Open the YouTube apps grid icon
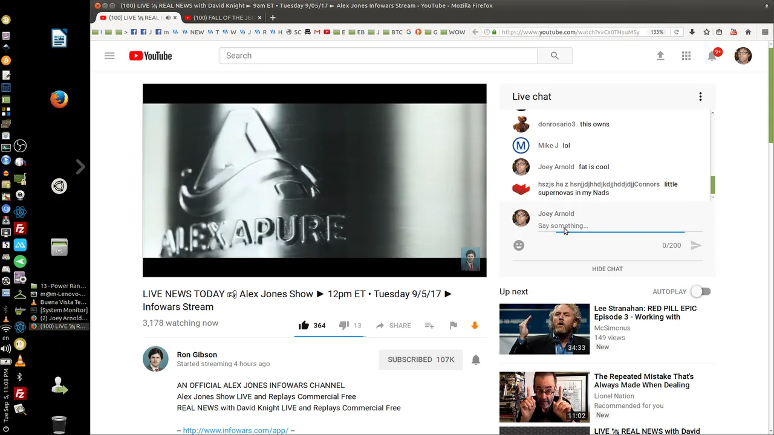774x435 pixels. pos(686,56)
